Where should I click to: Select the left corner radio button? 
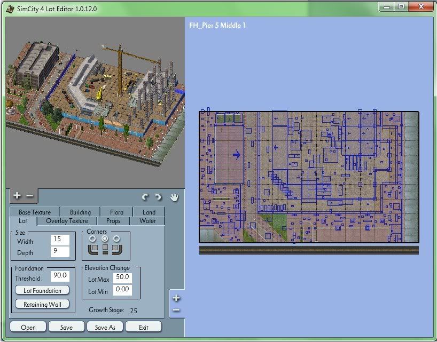[92, 239]
